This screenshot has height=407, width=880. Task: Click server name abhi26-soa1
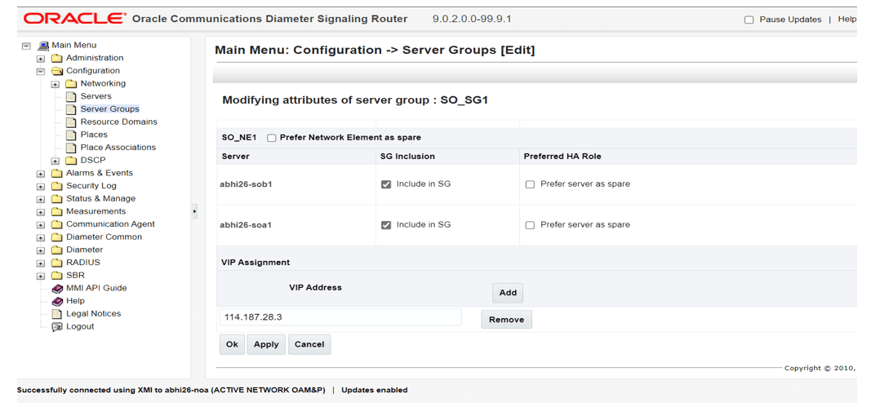[246, 225]
